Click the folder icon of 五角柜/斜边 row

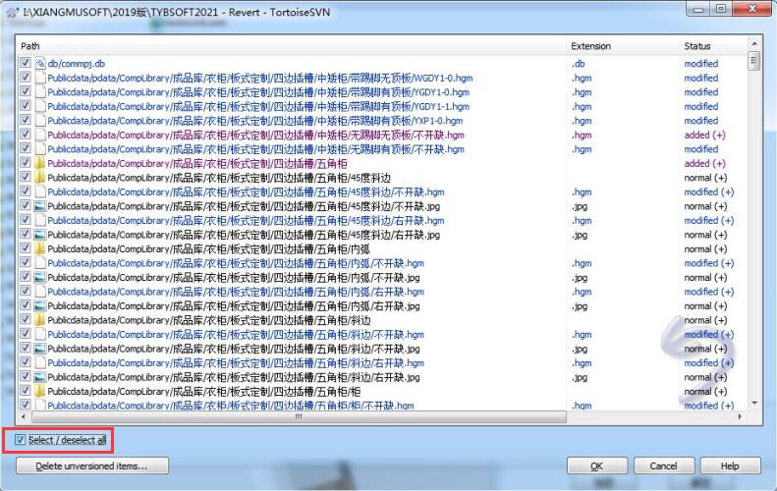pos(40,320)
